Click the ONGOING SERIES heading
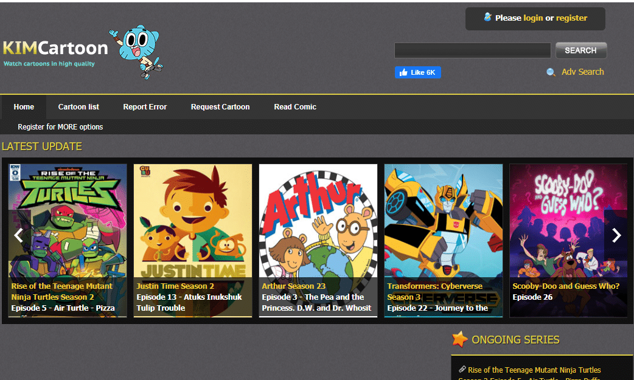 click(x=515, y=340)
